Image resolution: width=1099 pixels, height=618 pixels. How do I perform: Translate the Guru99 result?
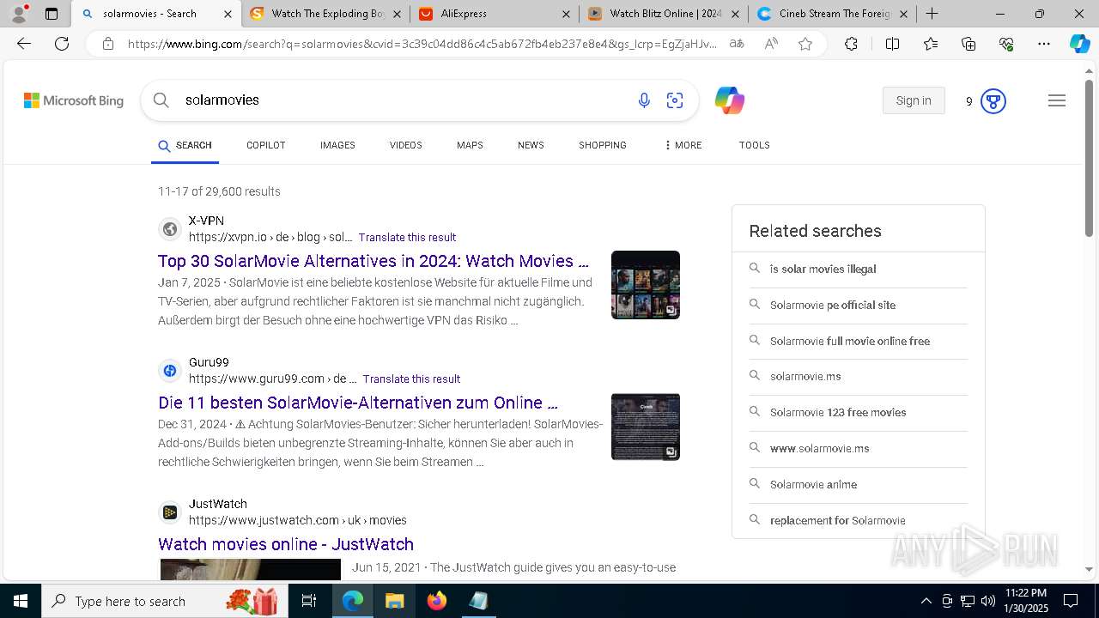(411, 379)
